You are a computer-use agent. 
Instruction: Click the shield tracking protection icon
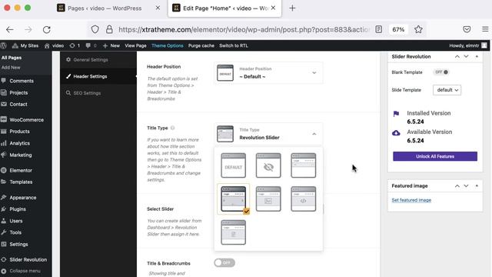click(x=95, y=29)
